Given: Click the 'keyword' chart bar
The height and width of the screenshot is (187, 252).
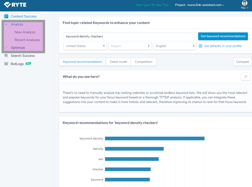Looking at the screenshot, I should tap(127, 179).
